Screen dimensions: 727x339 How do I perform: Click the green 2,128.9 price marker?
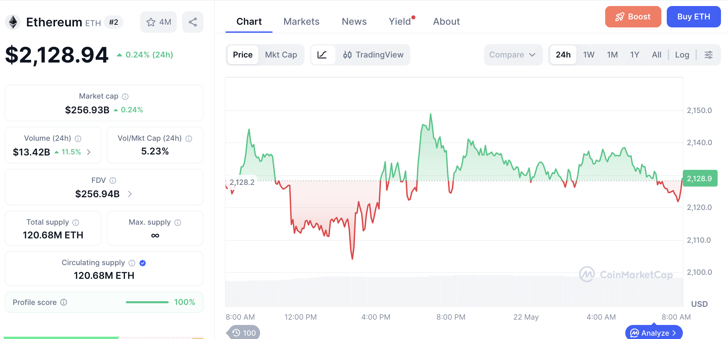click(x=700, y=179)
